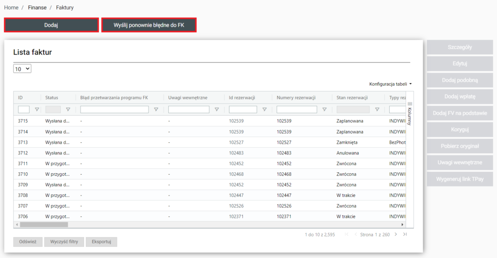Navigate to Home breadcrumb
This screenshot has width=497, height=258.
coord(11,8)
